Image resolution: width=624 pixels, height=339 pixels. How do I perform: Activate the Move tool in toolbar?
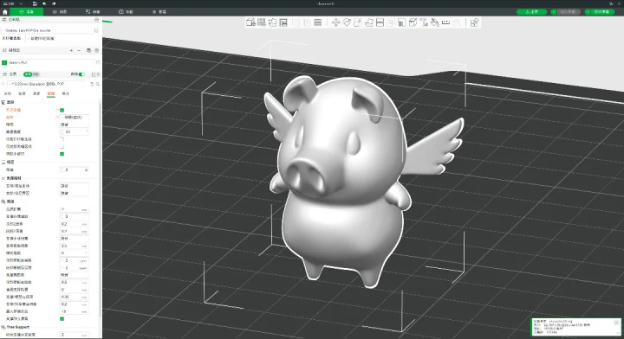tap(336, 22)
